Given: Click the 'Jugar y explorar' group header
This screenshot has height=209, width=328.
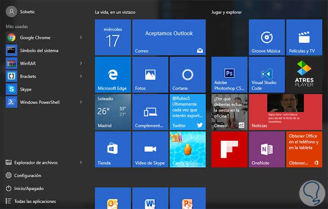Looking at the screenshot, I should (x=226, y=12).
